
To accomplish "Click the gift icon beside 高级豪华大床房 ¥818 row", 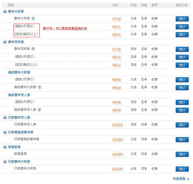I will pos(39,87).
